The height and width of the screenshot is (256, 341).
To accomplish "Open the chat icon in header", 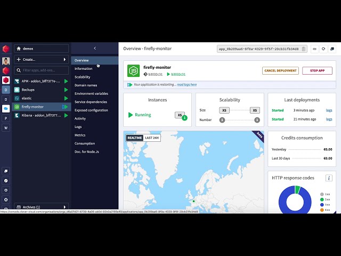I will tap(332, 49).
